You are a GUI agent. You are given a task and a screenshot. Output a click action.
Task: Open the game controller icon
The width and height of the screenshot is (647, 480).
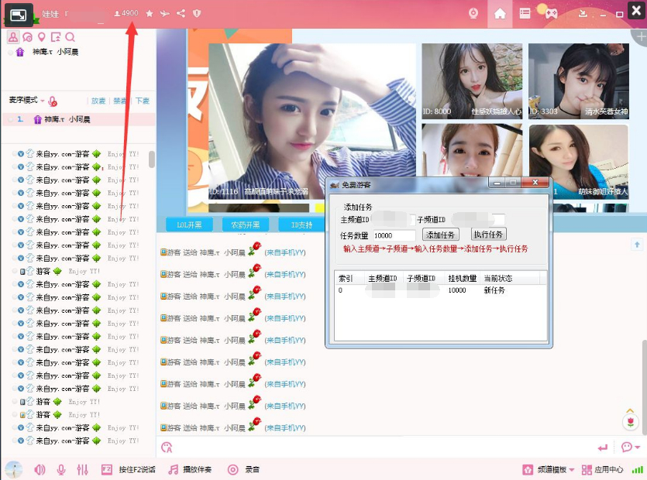tap(551, 14)
